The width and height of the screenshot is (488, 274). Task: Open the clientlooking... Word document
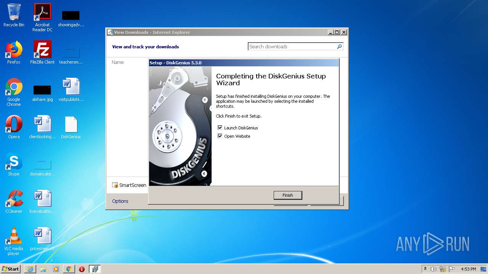point(42,127)
